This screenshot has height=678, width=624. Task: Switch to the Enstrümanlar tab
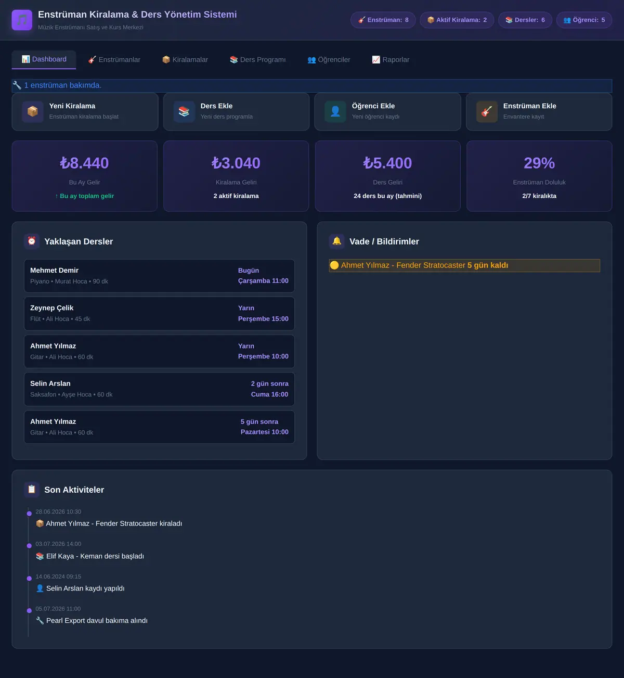114,60
